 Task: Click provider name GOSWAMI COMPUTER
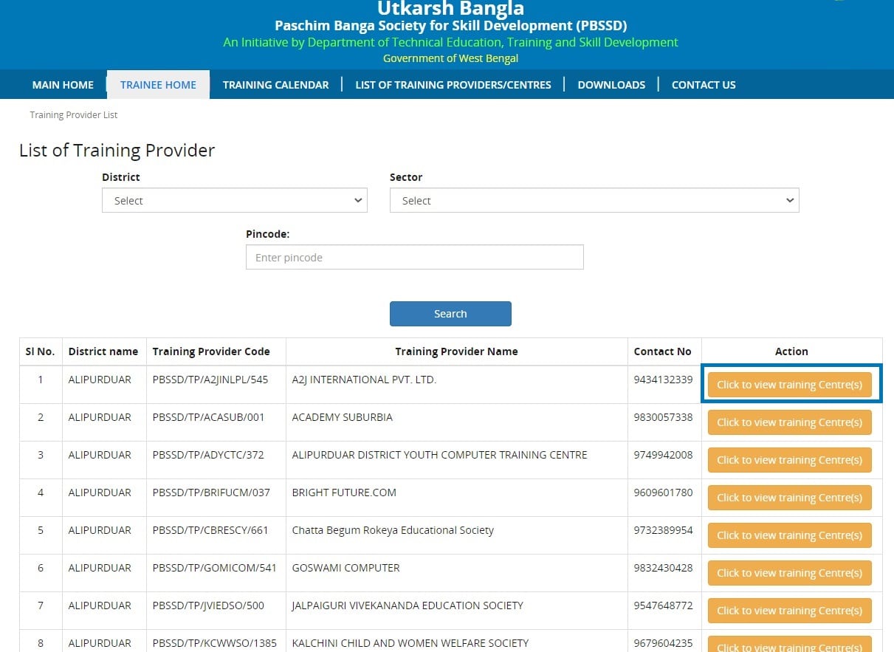(345, 568)
